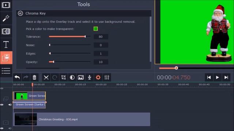The image size is (234, 131).
Task: Click timeline ruler at 00:00:25
Action: click(122, 84)
